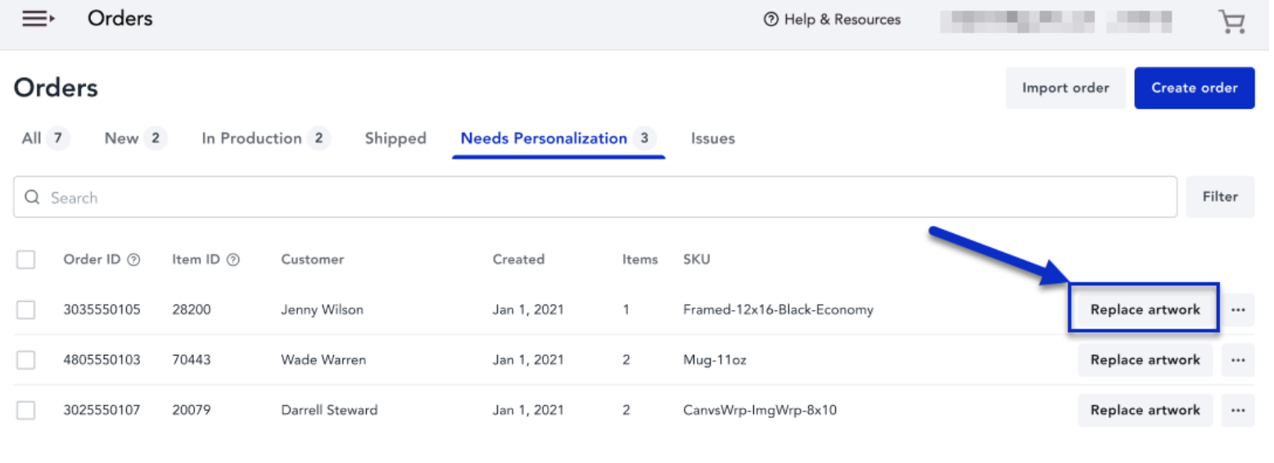
Task: Click the Help & Resources question icon
Action: [x=770, y=20]
